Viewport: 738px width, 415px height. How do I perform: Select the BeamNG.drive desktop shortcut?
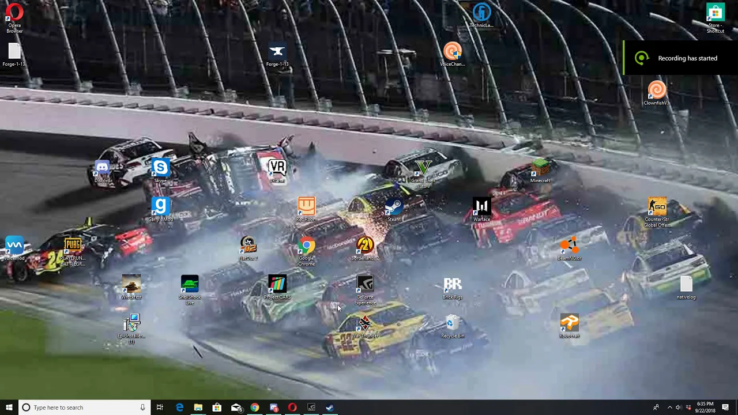tap(569, 248)
